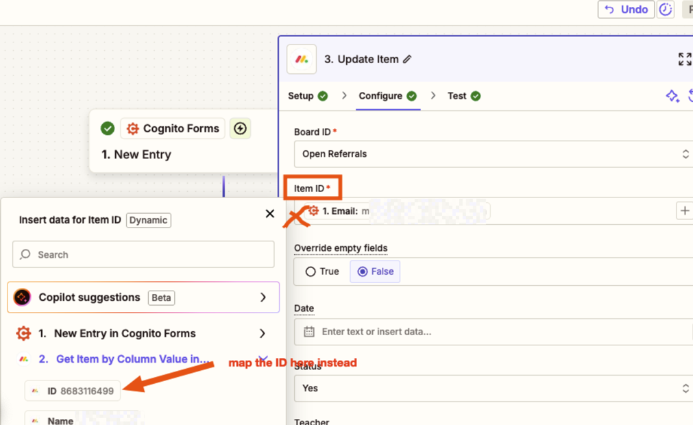Open version history clock icon
693x425 pixels.
coord(665,10)
